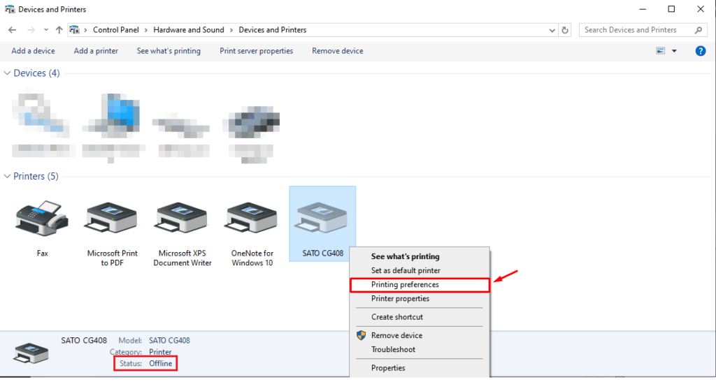The image size is (716, 382).
Task: Click See what's printing in toolbar
Action: (169, 50)
